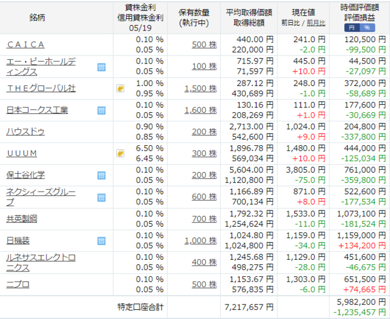
Task: Open UUUM stock link
Action: point(22,153)
